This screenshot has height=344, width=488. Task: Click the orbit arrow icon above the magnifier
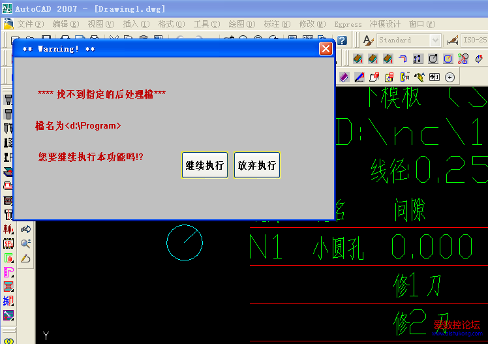[25, 229]
